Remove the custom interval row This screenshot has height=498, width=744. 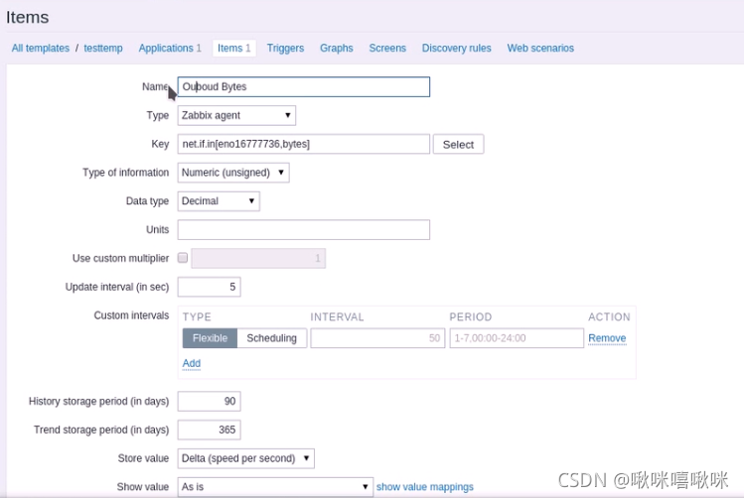coord(607,338)
